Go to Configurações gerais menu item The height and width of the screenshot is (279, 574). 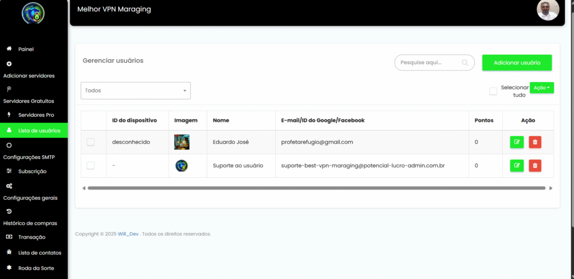pos(29,197)
